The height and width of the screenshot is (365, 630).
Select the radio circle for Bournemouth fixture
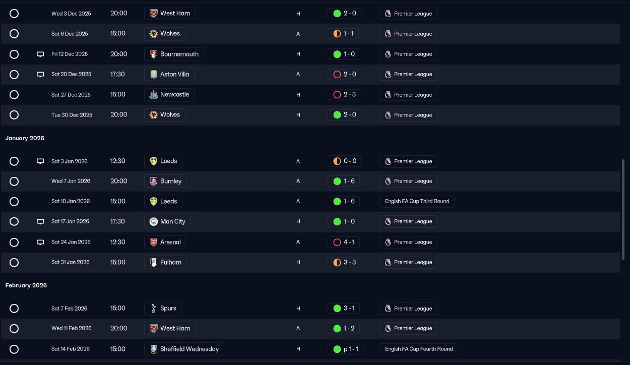click(14, 54)
